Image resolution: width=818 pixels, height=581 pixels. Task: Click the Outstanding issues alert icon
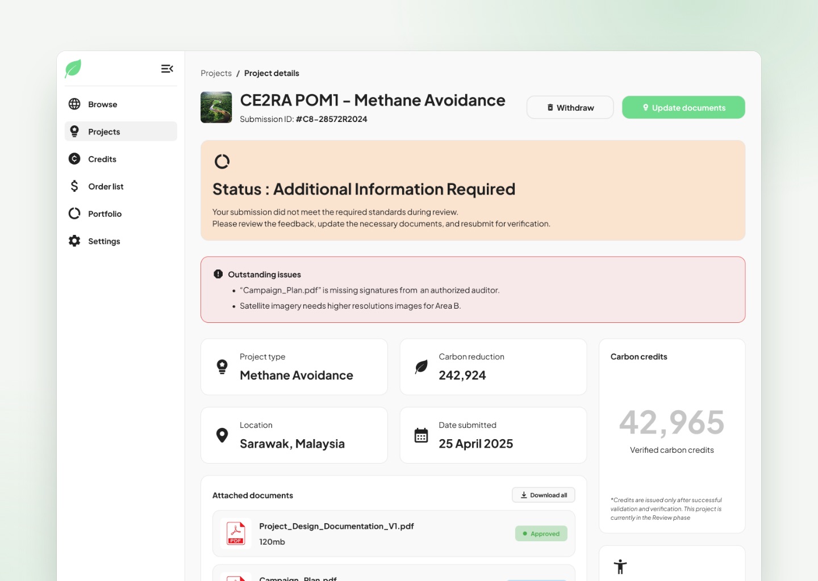click(218, 274)
